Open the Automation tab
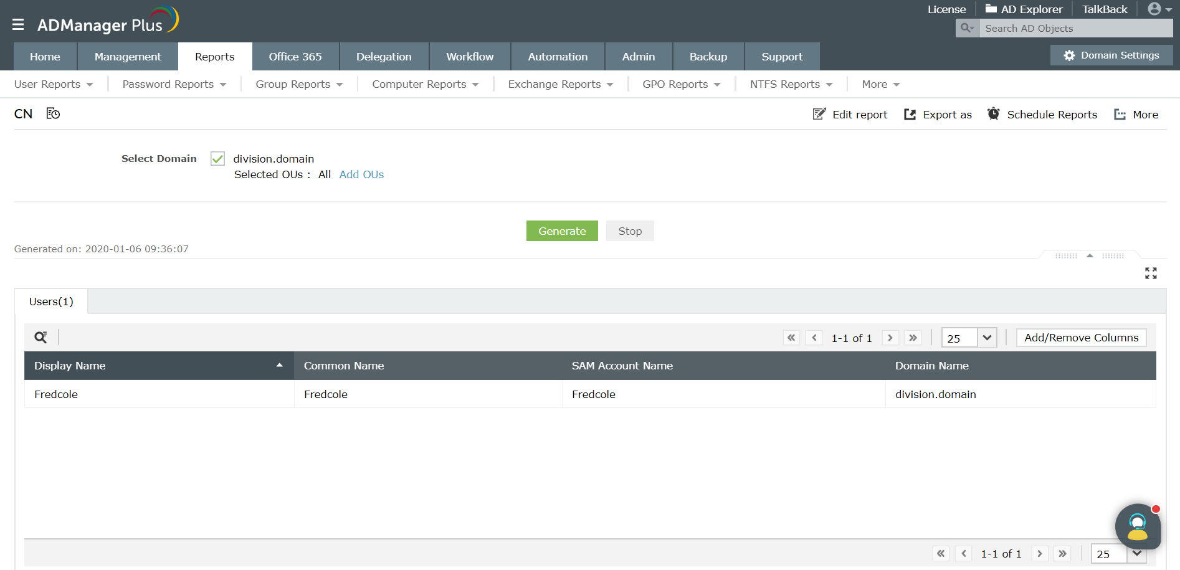Screen dimensions: 1180x570 [558, 56]
